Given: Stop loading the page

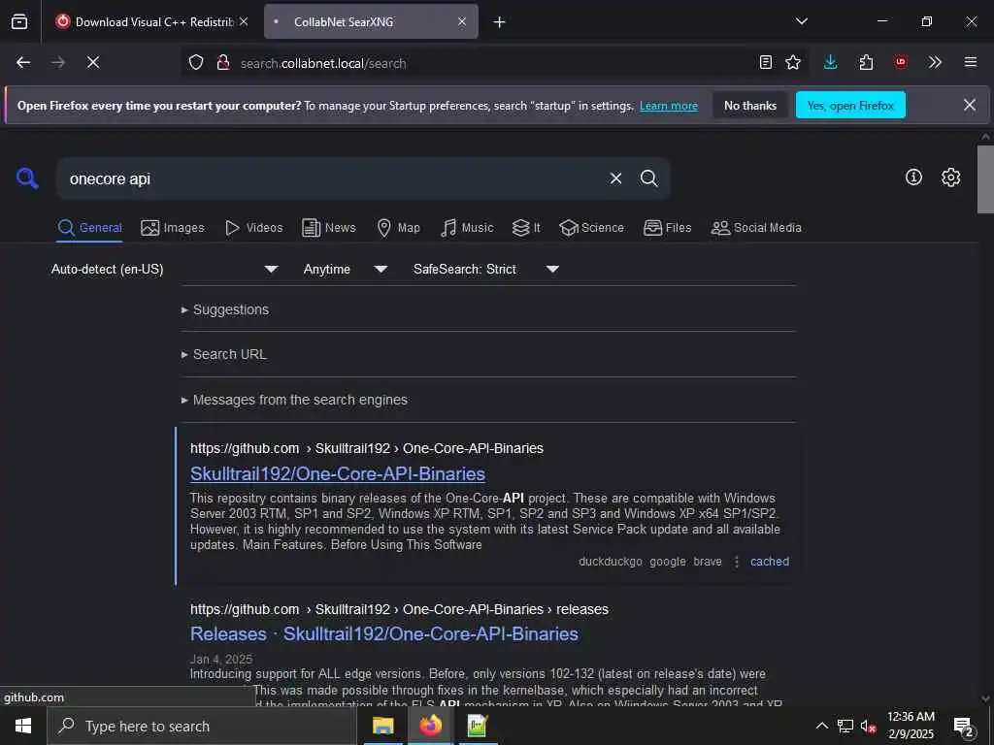Looking at the screenshot, I should [93, 62].
